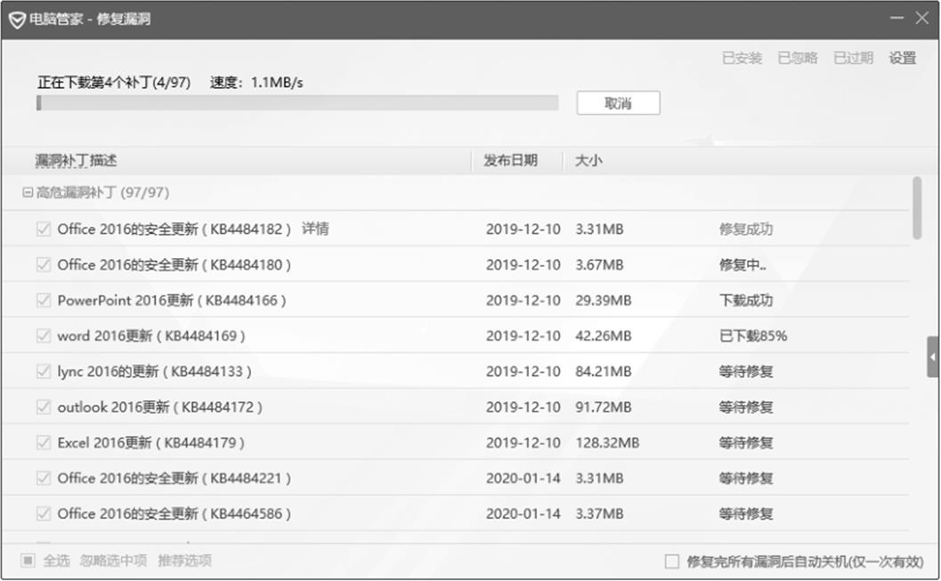Click the right-edge side panel expand arrow
941x581 pixels.
(933, 357)
